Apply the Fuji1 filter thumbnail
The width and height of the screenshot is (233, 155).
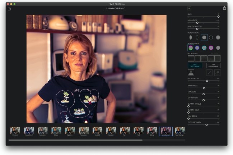125,131
